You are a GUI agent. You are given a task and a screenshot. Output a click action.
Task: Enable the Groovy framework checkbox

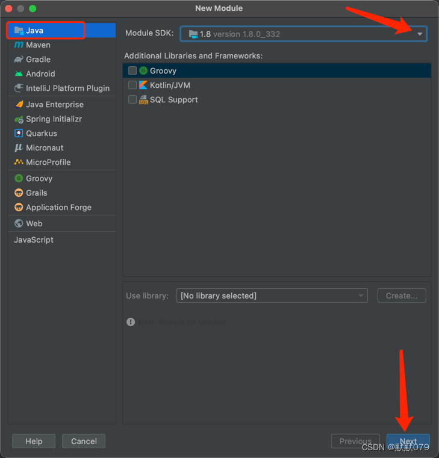pos(132,70)
